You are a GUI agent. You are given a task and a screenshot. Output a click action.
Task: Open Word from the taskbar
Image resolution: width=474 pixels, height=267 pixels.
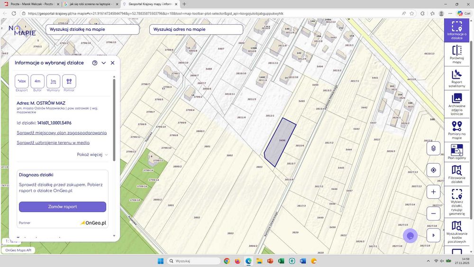(x=303, y=261)
